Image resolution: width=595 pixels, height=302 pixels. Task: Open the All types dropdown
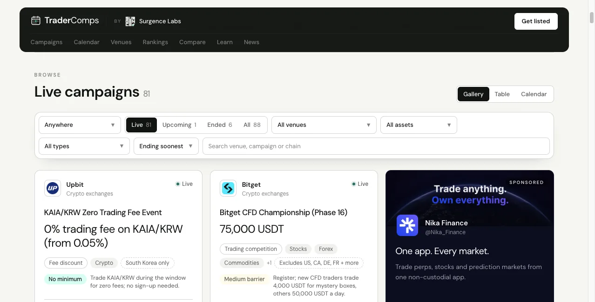pyautogui.click(x=84, y=146)
